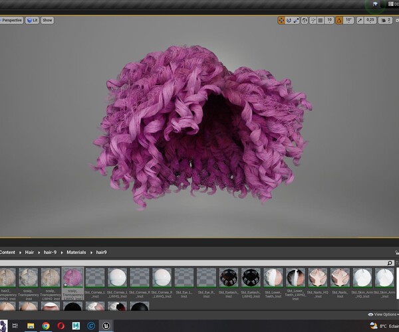399x332 pixels.
Task: Select the Std_Skin_Arm_HQ_Inst material
Action: pos(362,283)
